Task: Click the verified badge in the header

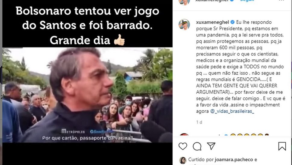Action: (232, 1)
